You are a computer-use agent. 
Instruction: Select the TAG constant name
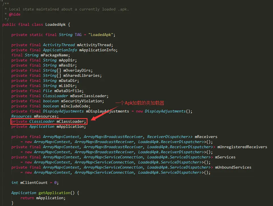click(78, 35)
